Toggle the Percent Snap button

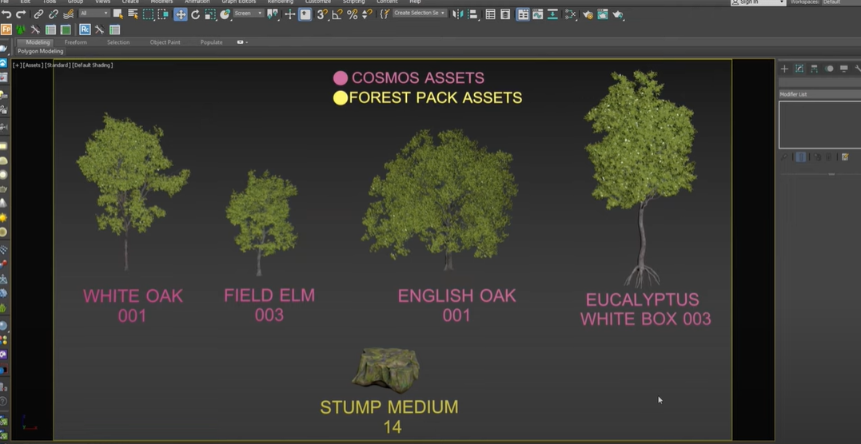click(352, 14)
